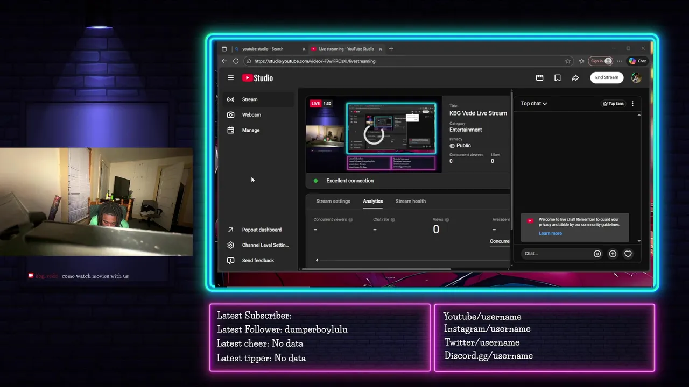Open the YouTube Studio hamburger menu
This screenshot has width=689, height=387.
[230, 78]
